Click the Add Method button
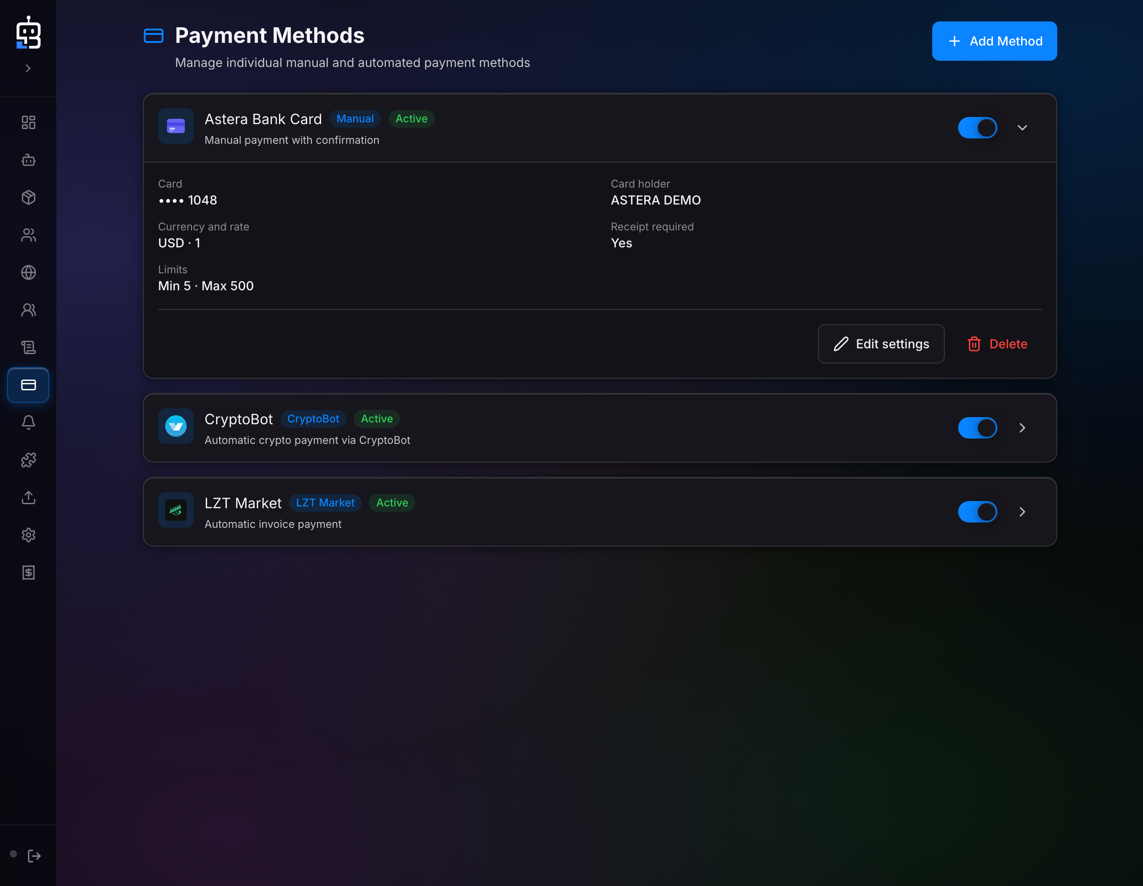 [994, 41]
